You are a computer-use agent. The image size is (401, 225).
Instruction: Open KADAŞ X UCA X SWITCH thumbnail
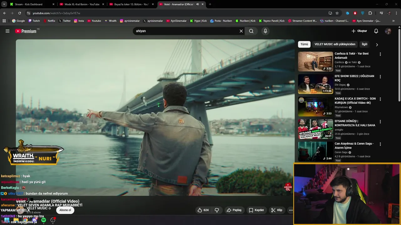pyautogui.click(x=315, y=107)
